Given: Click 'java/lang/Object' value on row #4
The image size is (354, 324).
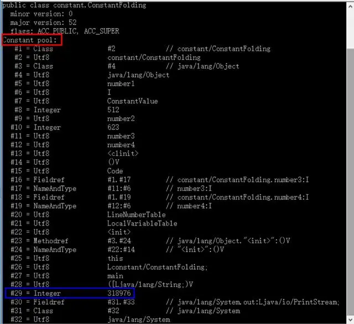Looking at the screenshot, I should tap(138, 75).
